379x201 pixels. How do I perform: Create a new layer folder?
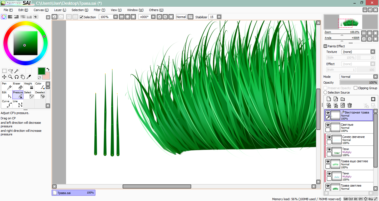[x=343, y=99]
